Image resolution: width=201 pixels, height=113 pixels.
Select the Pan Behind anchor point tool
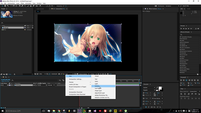click(x=16, y=6)
